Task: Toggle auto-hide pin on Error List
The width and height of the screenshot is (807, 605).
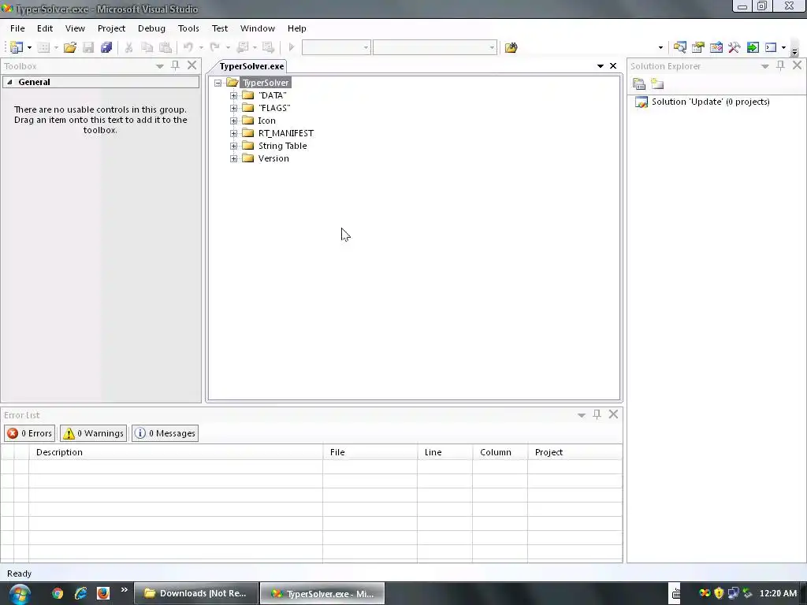Action: coord(597,414)
